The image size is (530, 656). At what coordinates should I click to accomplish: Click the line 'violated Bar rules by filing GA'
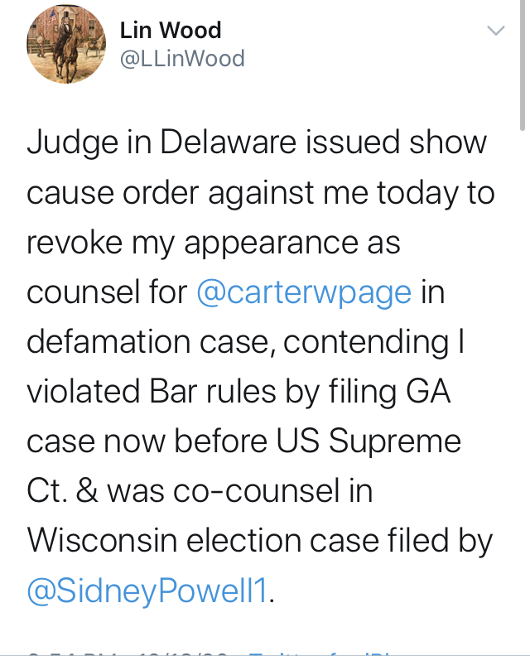coord(238,392)
